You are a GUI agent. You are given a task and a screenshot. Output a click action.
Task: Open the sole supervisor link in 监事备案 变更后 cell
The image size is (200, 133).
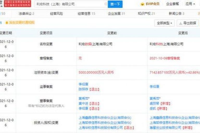tap(154, 87)
